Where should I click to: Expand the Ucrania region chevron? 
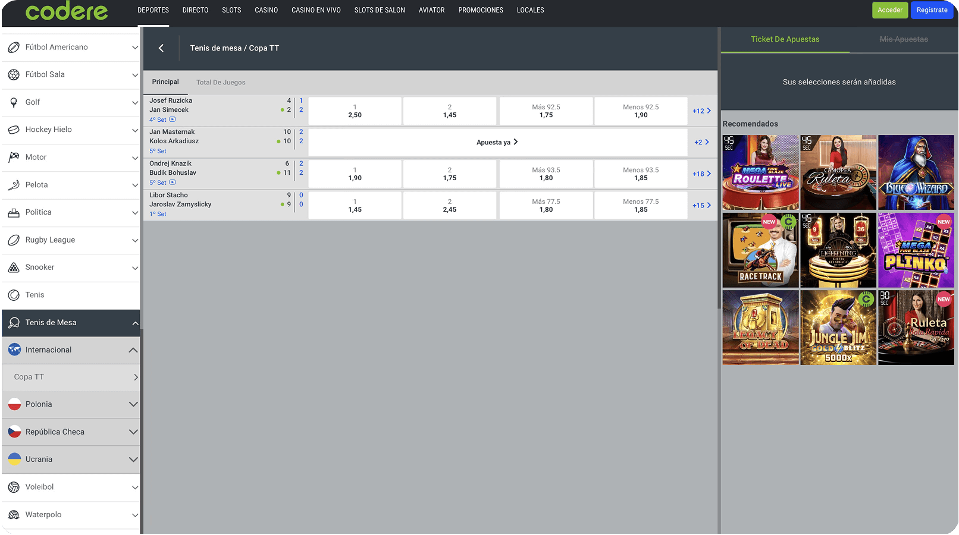pos(133,460)
